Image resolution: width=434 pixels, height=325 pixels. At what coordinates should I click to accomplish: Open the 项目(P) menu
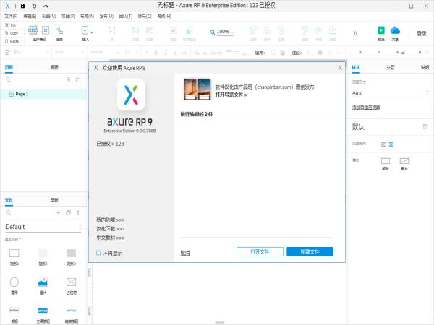point(68,17)
